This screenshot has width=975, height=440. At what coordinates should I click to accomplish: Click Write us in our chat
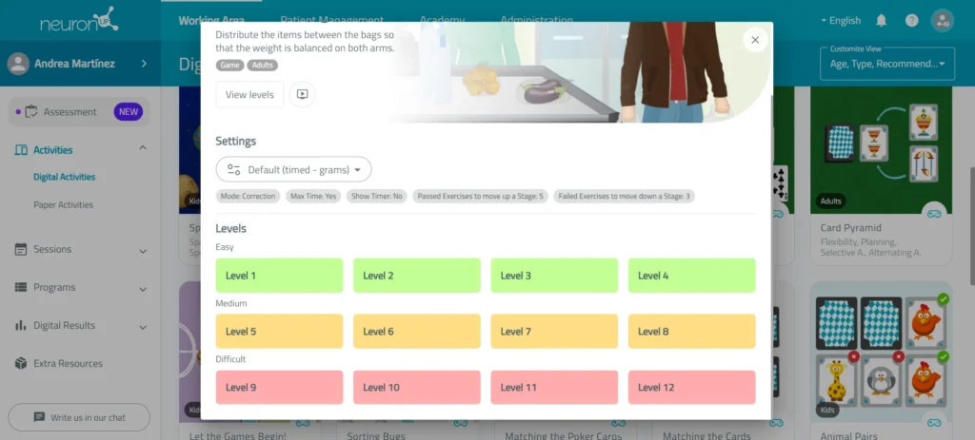click(79, 417)
